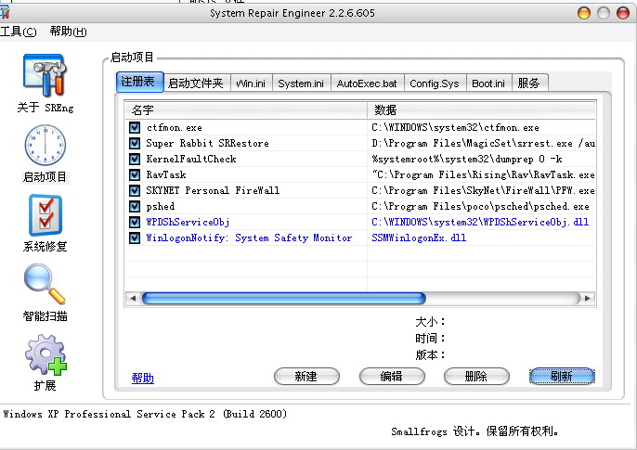Click the horizontal scrollbar thumb
This screenshot has width=637, height=450.
click(x=283, y=298)
